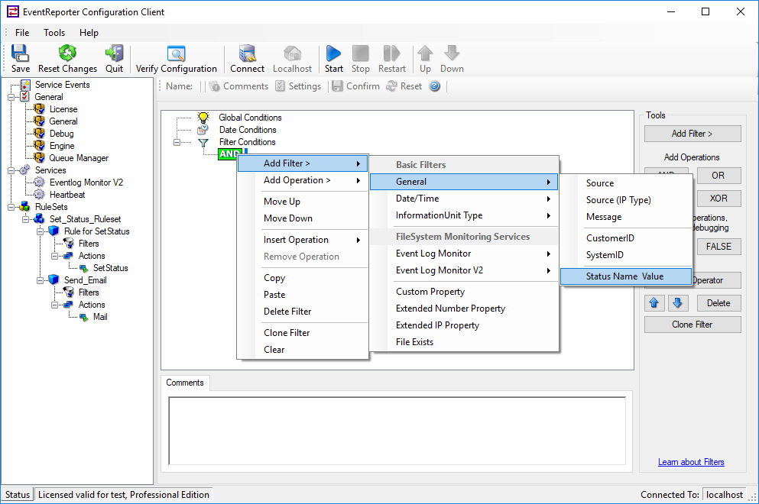This screenshot has height=504, width=759.
Task: Collapse the Filter Conditions node
Action: point(177,142)
